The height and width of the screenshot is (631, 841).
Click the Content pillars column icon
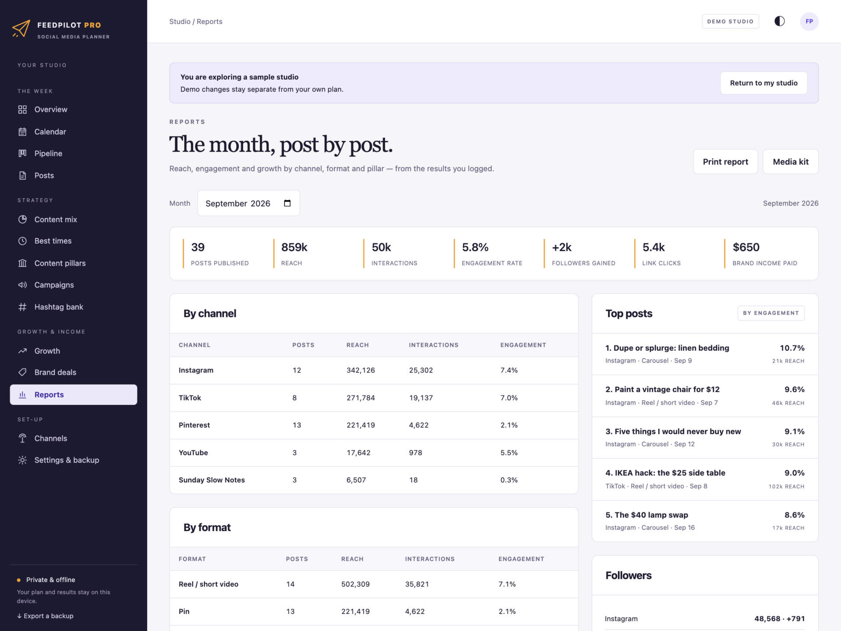pos(22,263)
